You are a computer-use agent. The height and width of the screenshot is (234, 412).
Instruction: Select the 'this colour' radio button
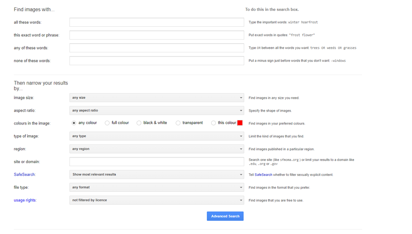point(214,123)
